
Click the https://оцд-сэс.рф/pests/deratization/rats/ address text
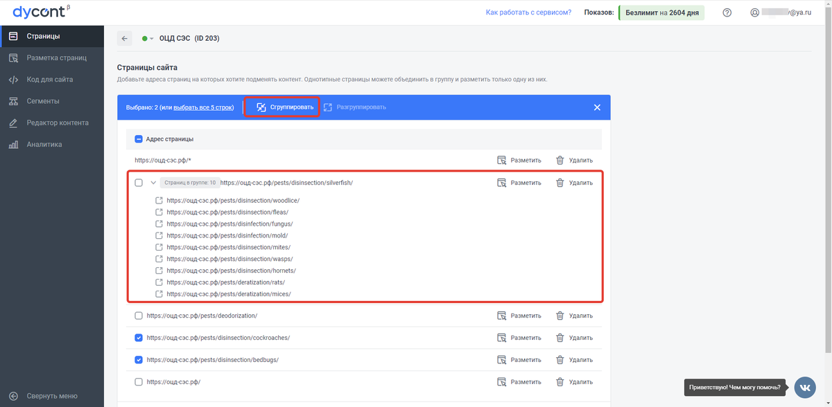tap(226, 282)
